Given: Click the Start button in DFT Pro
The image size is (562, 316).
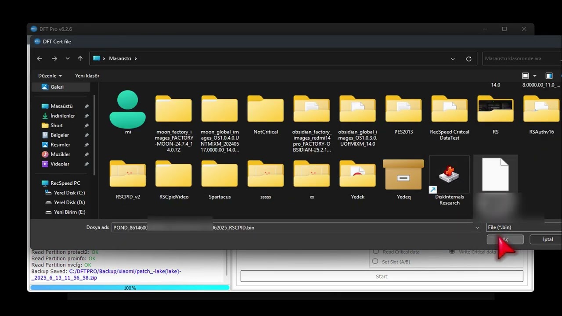Looking at the screenshot, I should point(382,276).
